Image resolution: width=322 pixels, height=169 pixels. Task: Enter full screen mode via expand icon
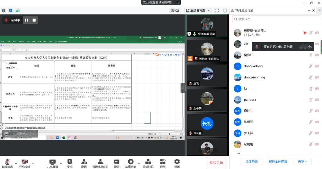(x=217, y=10)
